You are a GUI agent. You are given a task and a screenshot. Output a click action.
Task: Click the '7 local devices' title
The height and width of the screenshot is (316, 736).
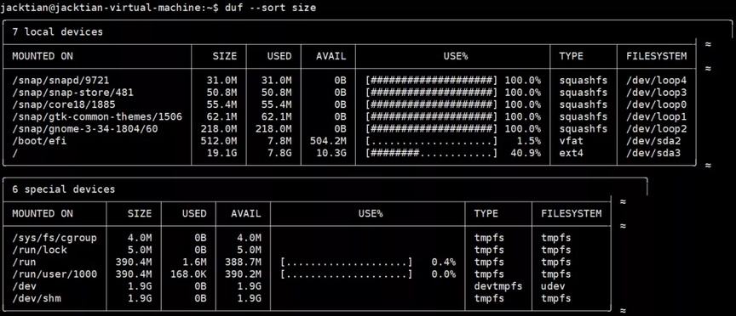point(58,32)
